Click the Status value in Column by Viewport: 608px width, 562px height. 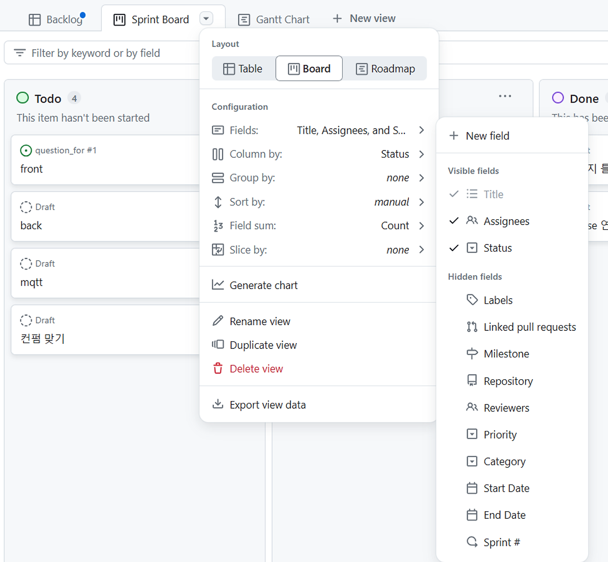click(x=395, y=154)
